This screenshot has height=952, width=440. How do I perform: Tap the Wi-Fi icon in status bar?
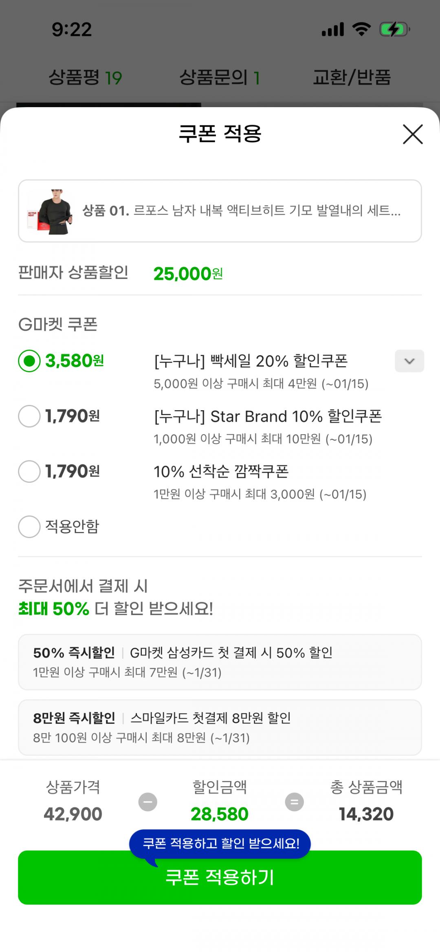click(361, 29)
